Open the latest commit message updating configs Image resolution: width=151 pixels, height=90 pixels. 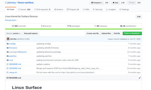(x=23, y=39)
